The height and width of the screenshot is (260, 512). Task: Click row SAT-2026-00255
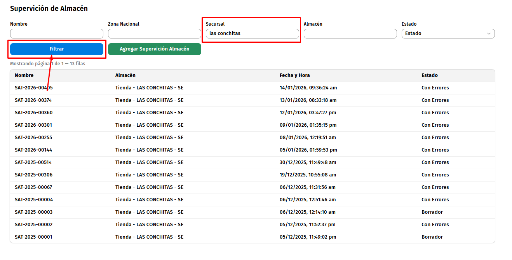(x=33, y=138)
